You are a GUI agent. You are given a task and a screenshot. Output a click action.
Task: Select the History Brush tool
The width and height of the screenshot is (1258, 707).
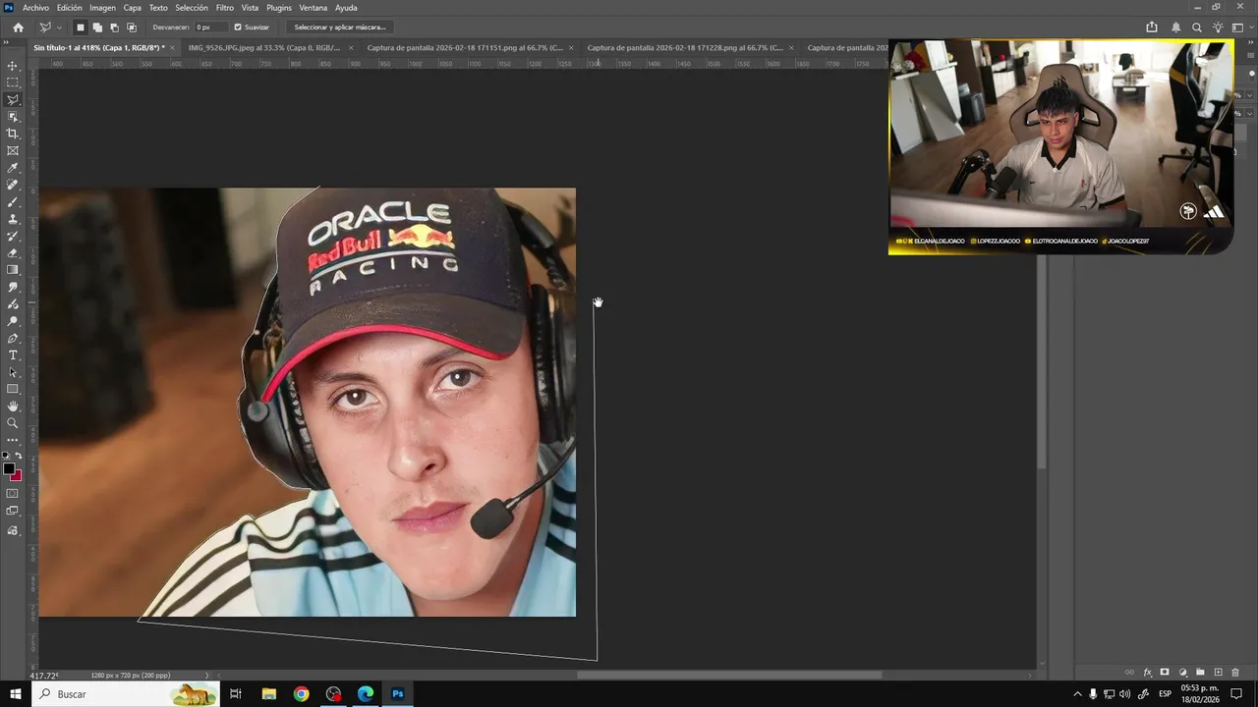pos(13,236)
